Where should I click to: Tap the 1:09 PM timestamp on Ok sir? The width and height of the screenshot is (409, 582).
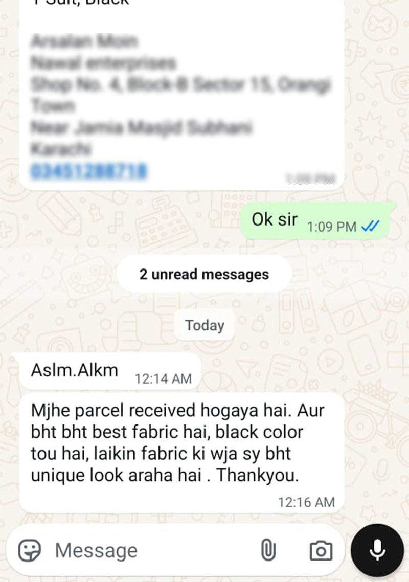pos(332,227)
